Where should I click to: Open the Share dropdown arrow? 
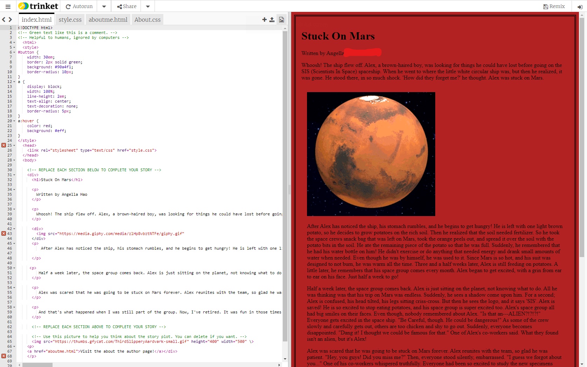(148, 6)
